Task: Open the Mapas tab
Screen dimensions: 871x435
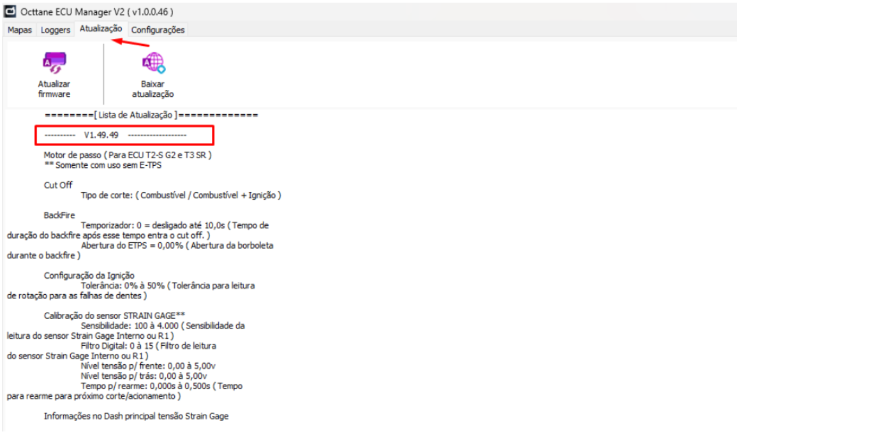Action: (x=22, y=30)
